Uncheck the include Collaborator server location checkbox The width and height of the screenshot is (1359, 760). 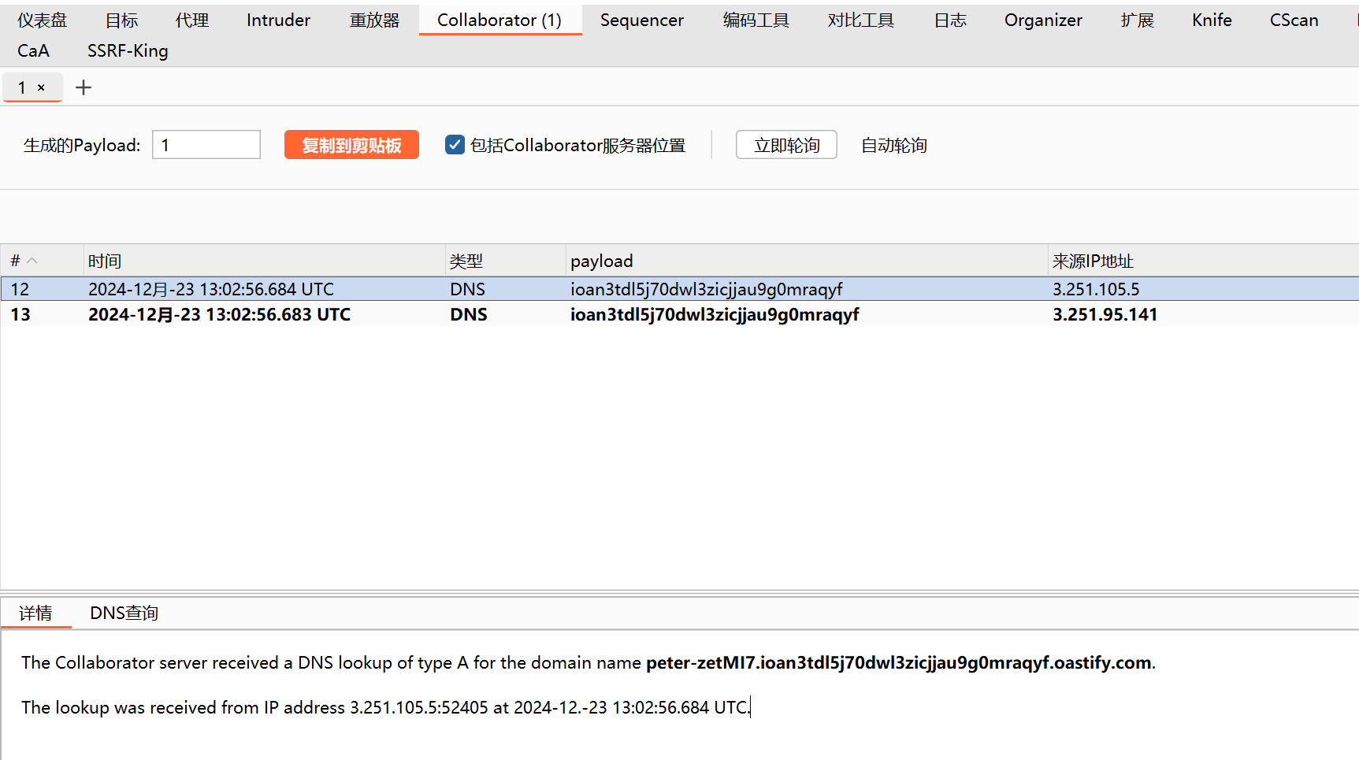point(455,145)
